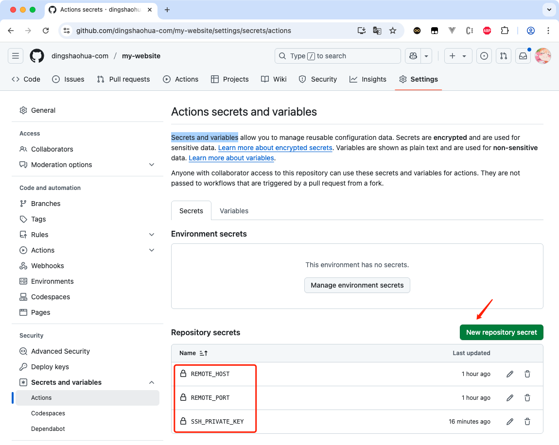Delete the SSH_PRIVATE_KEY secret
This screenshot has width=559, height=445.
[527, 422]
